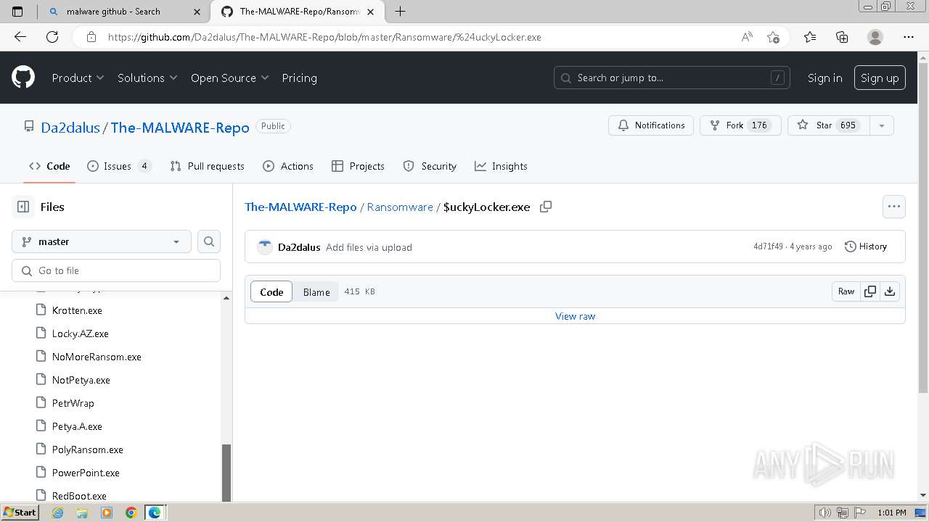
Task: Click the GitHub logo home icon
Action: (x=23, y=78)
